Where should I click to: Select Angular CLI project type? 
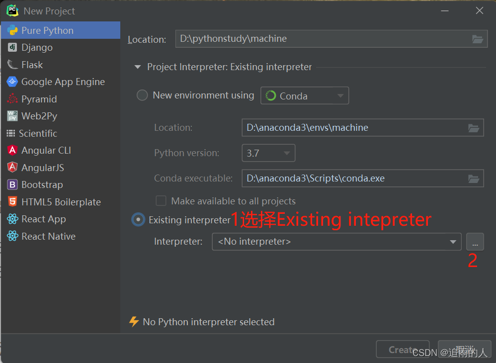point(61,150)
